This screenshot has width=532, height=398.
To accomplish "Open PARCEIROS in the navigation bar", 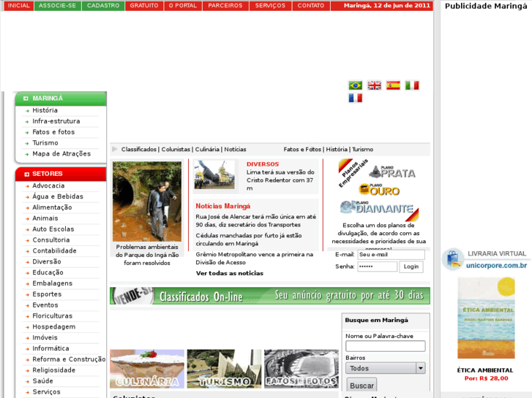I will click(225, 5).
